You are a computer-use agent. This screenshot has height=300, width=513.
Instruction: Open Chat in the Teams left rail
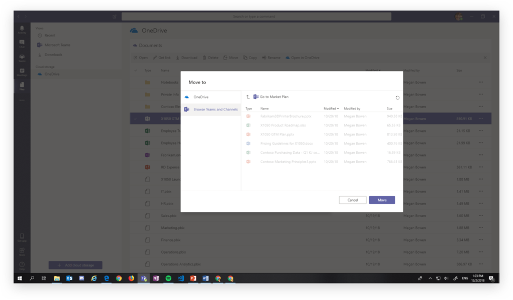pos(22,43)
